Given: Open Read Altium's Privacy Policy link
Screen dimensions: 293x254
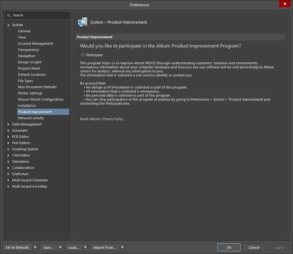Looking at the screenshot, I should [102, 119].
